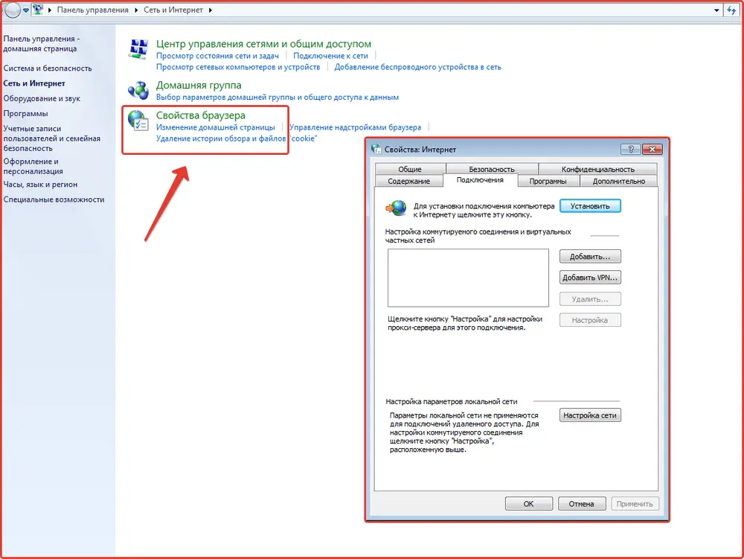Open Система и безопасность in sidebar
The image size is (744, 559).
[x=48, y=68]
